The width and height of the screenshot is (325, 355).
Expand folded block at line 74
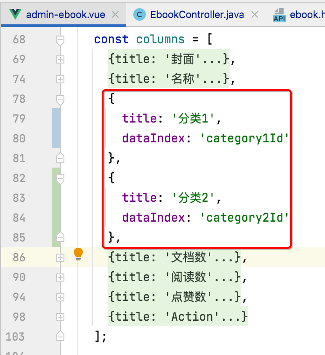tap(60, 79)
